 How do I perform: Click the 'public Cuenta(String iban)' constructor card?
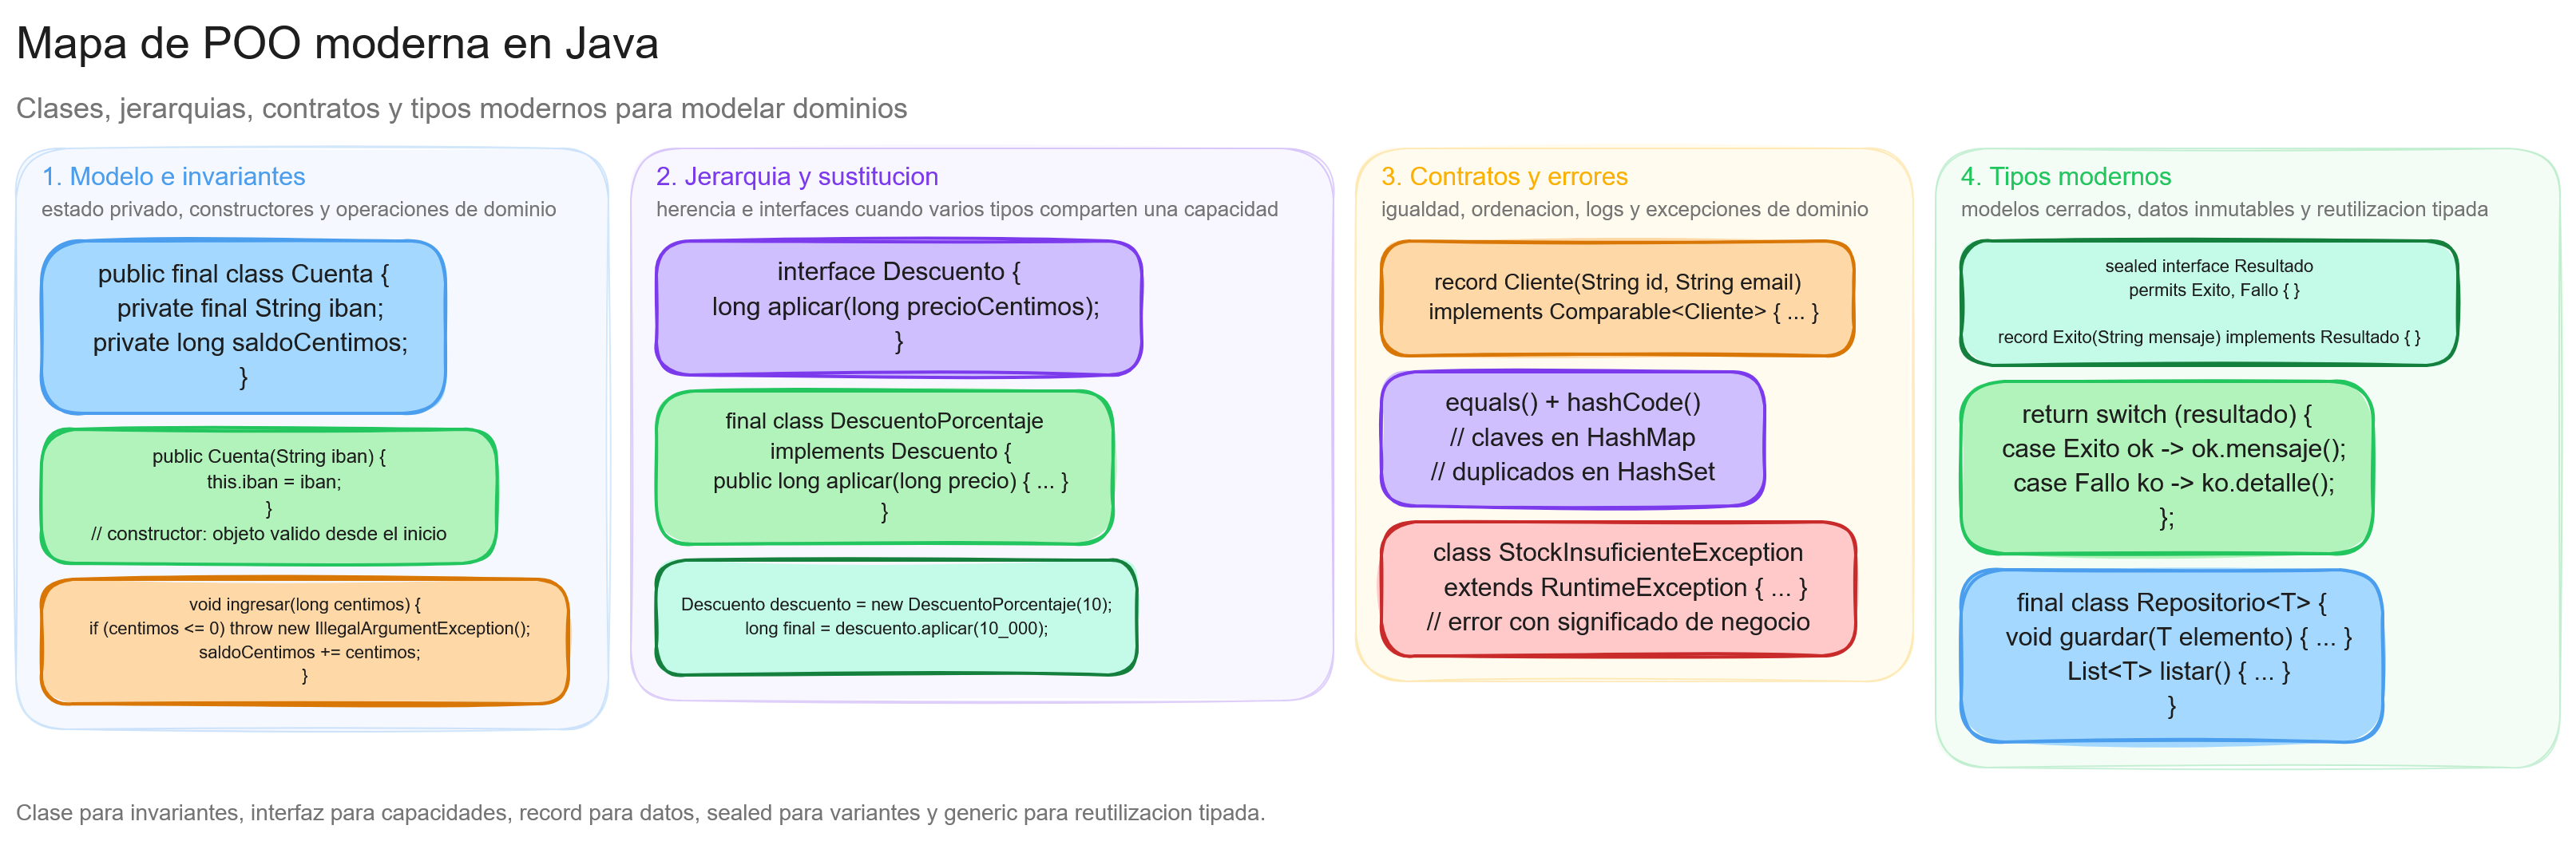pyautogui.click(x=269, y=496)
